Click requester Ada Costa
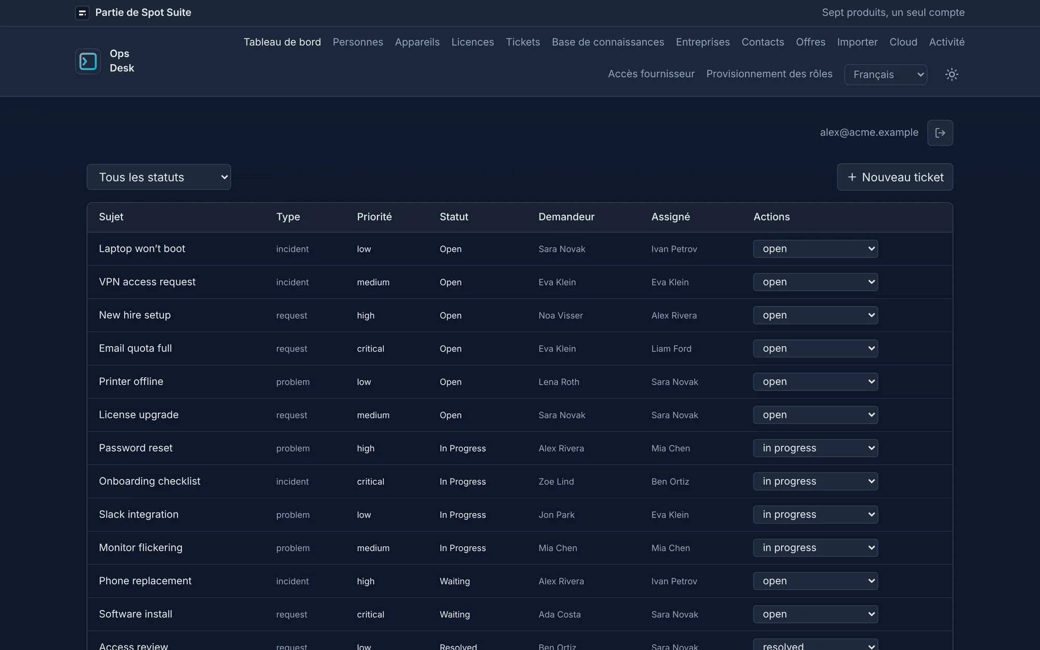1040x650 pixels. (x=560, y=615)
